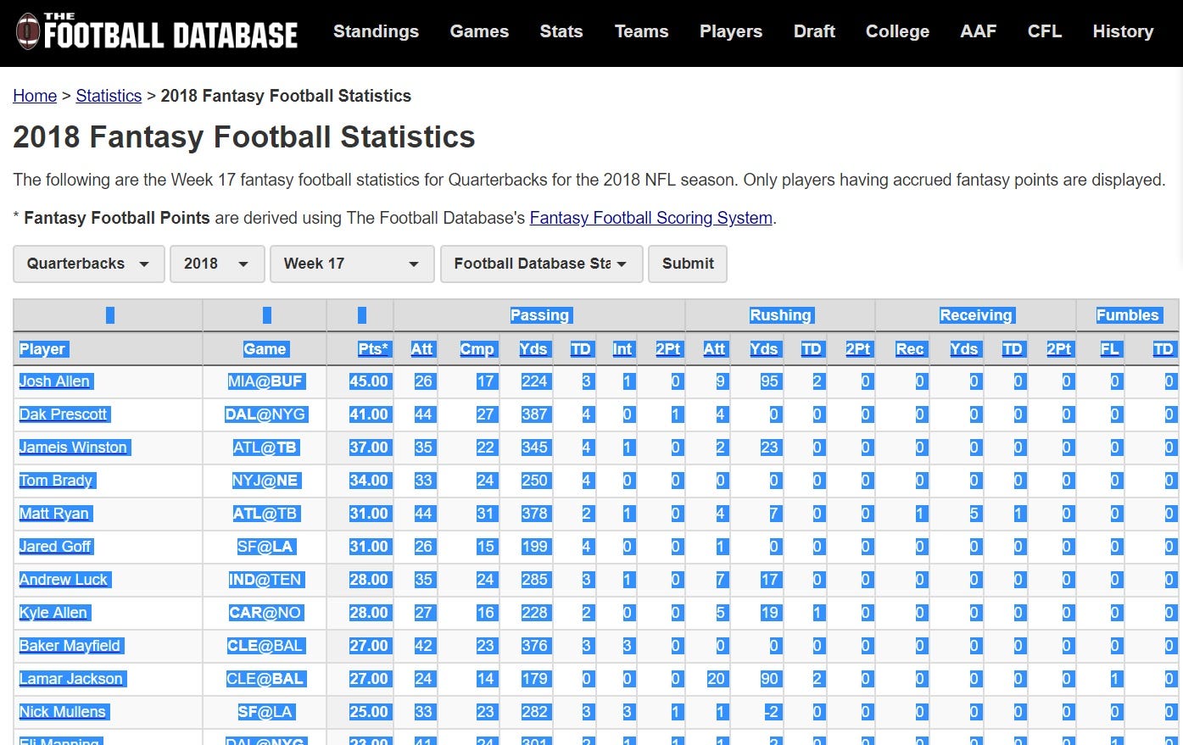Go to Statistics breadcrumb link
Image resolution: width=1183 pixels, height=745 pixels.
click(109, 96)
